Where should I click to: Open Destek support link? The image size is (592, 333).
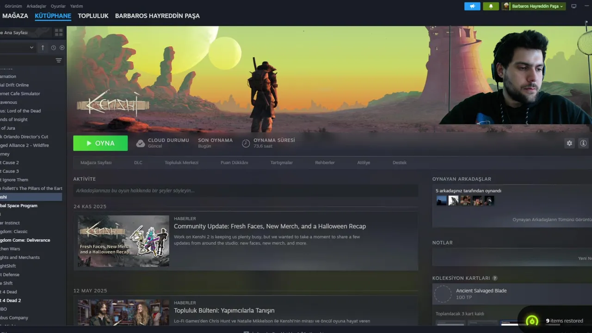point(400,163)
